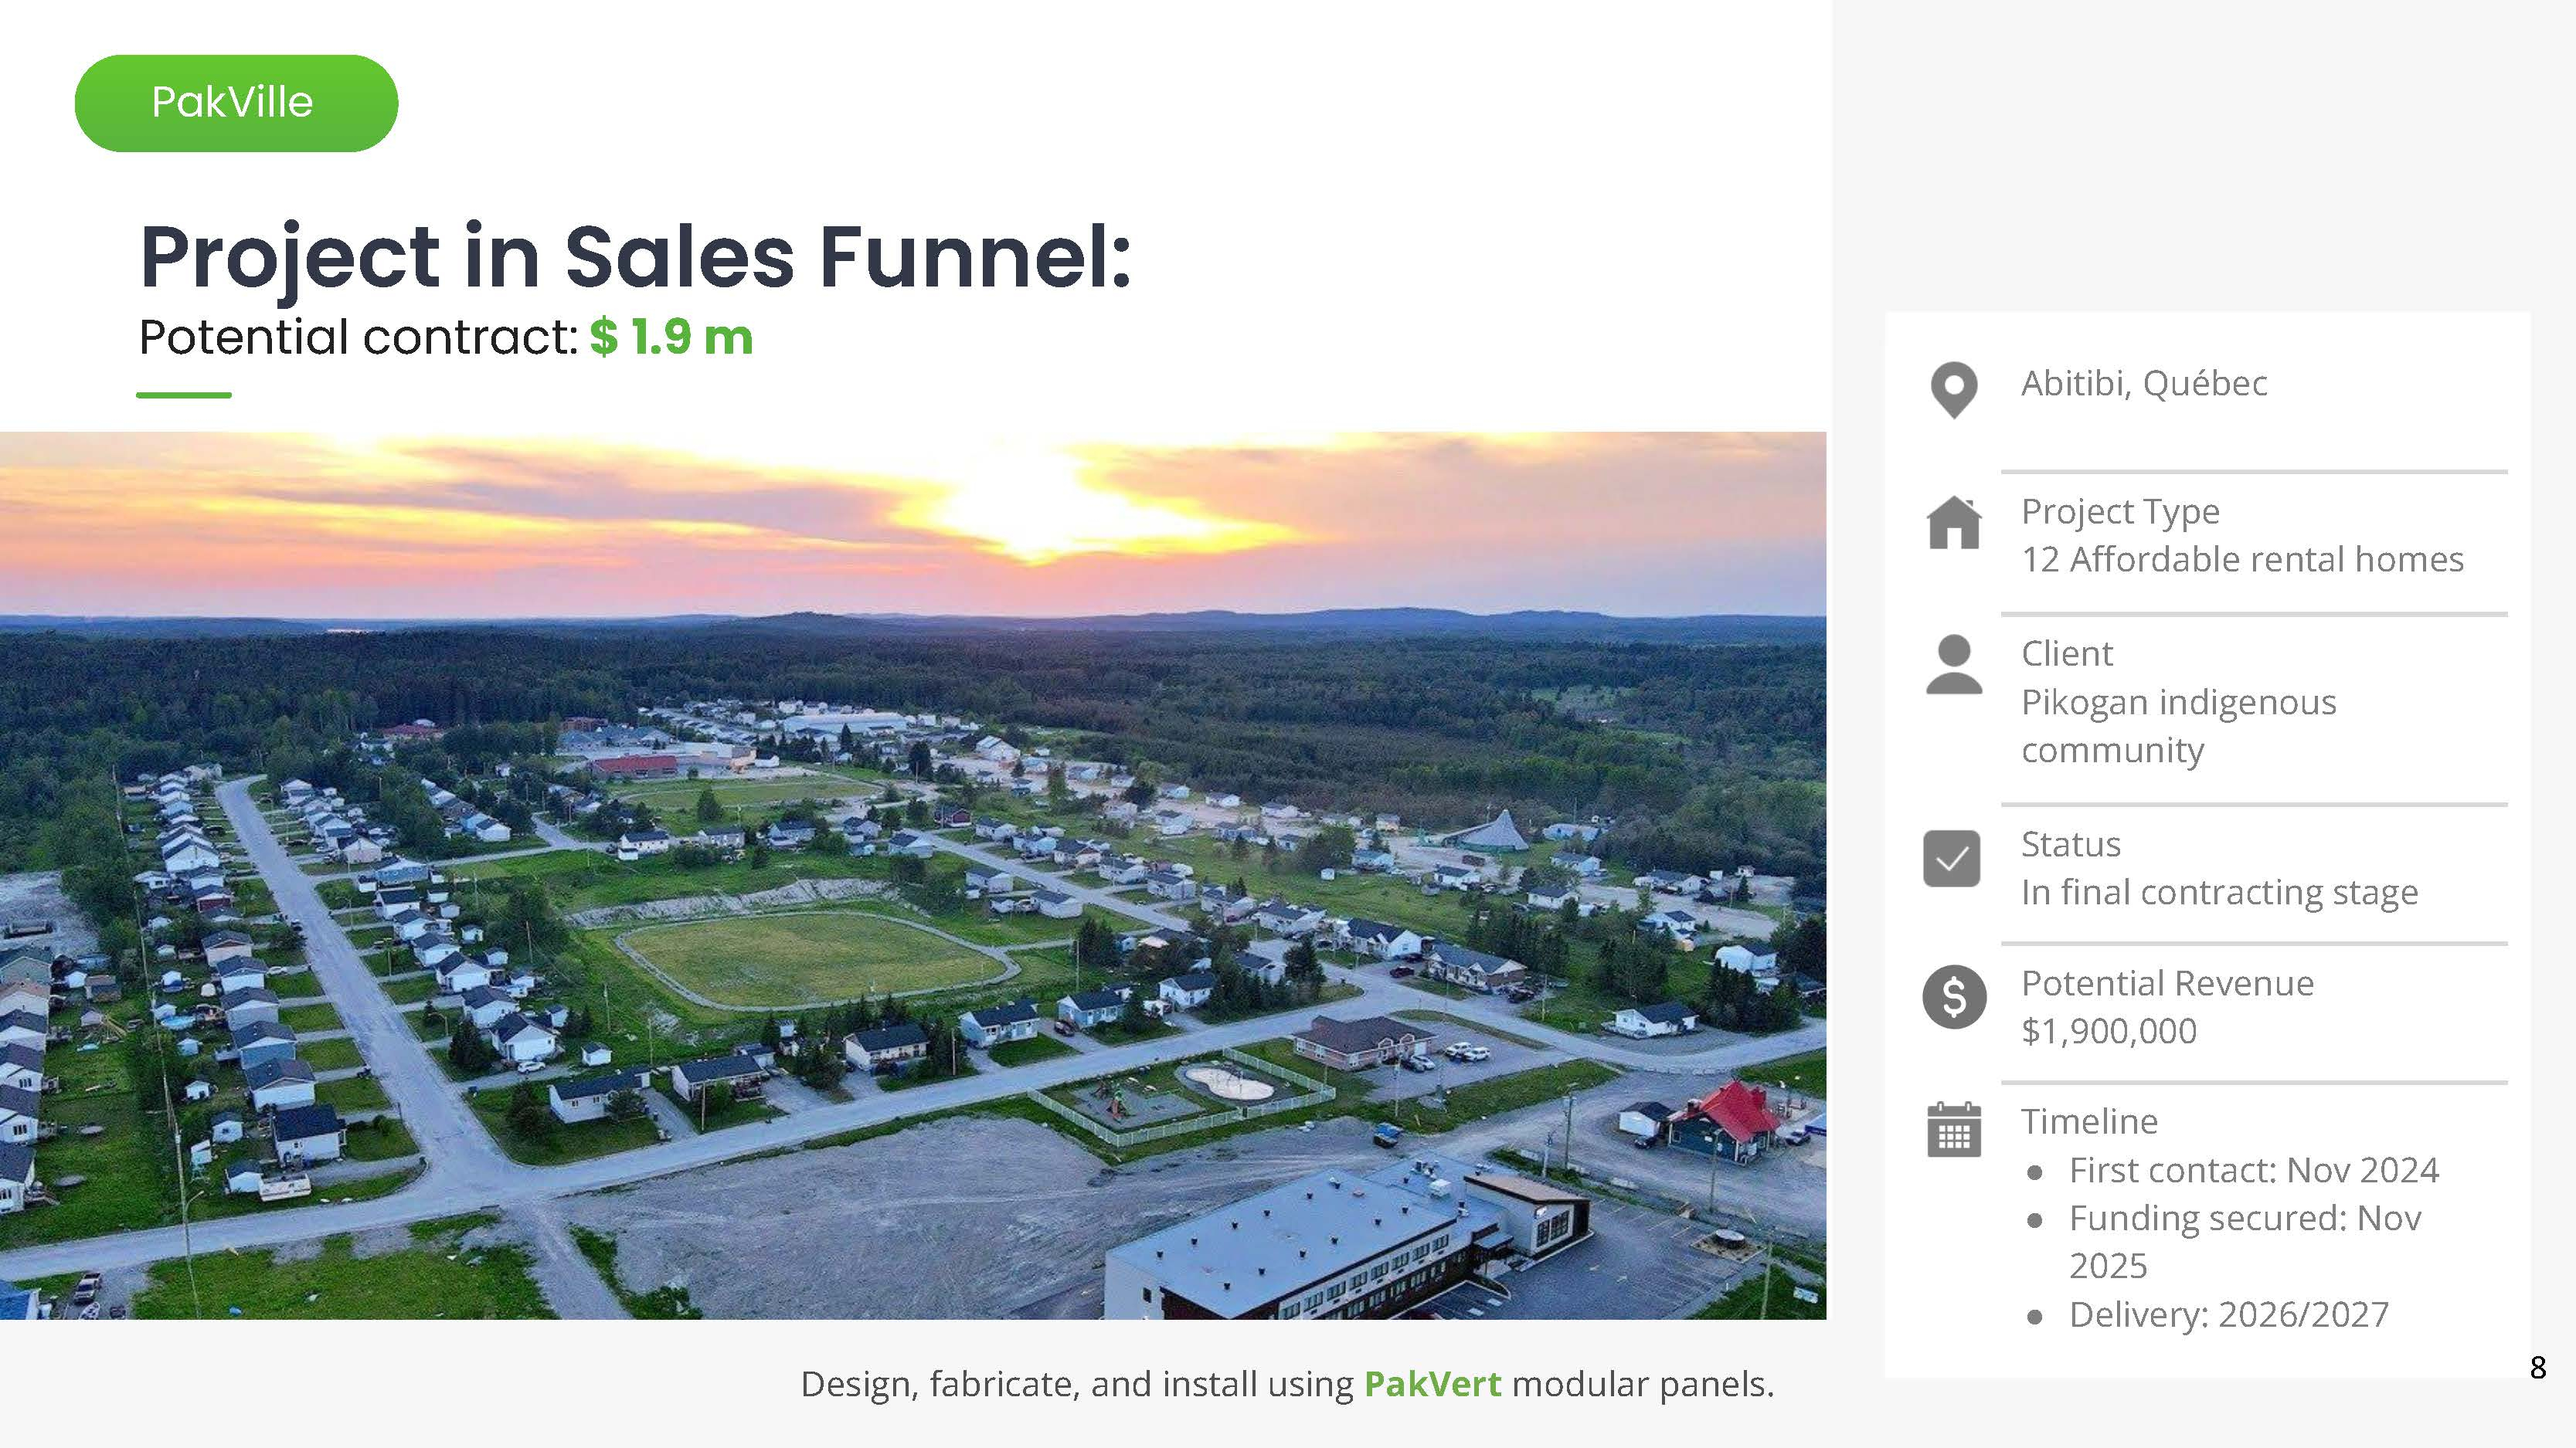Click the Abitibi, Québec location text
2576x1448 pixels.
pos(2143,383)
